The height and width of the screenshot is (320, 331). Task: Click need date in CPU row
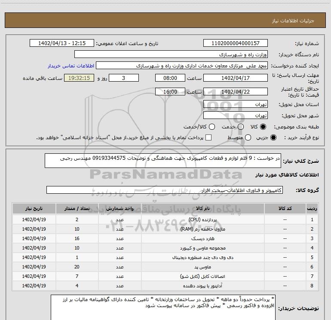[x=34, y=219]
